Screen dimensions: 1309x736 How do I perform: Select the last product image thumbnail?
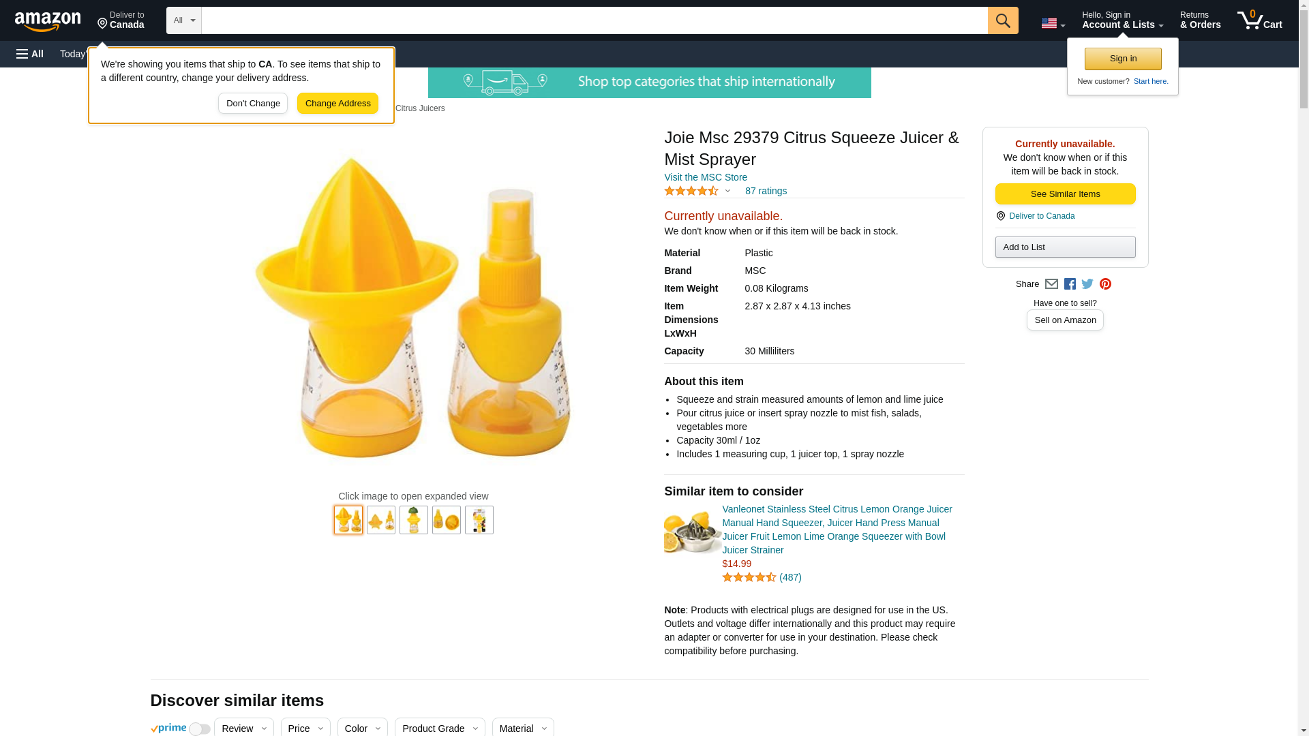pyautogui.click(x=479, y=520)
